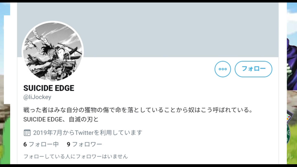This screenshot has width=297, height=167.
Task: Click the white panel strip at left edge
Action: point(7,60)
